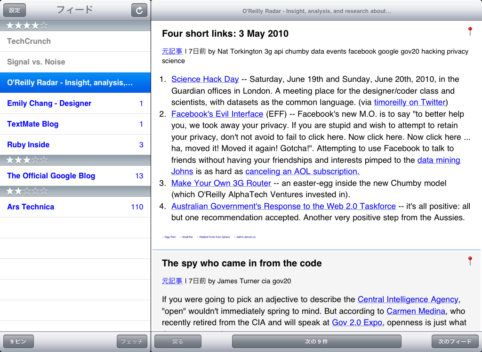Open the TextMate Blog feed
The height and width of the screenshot is (352, 482).
(x=75, y=124)
